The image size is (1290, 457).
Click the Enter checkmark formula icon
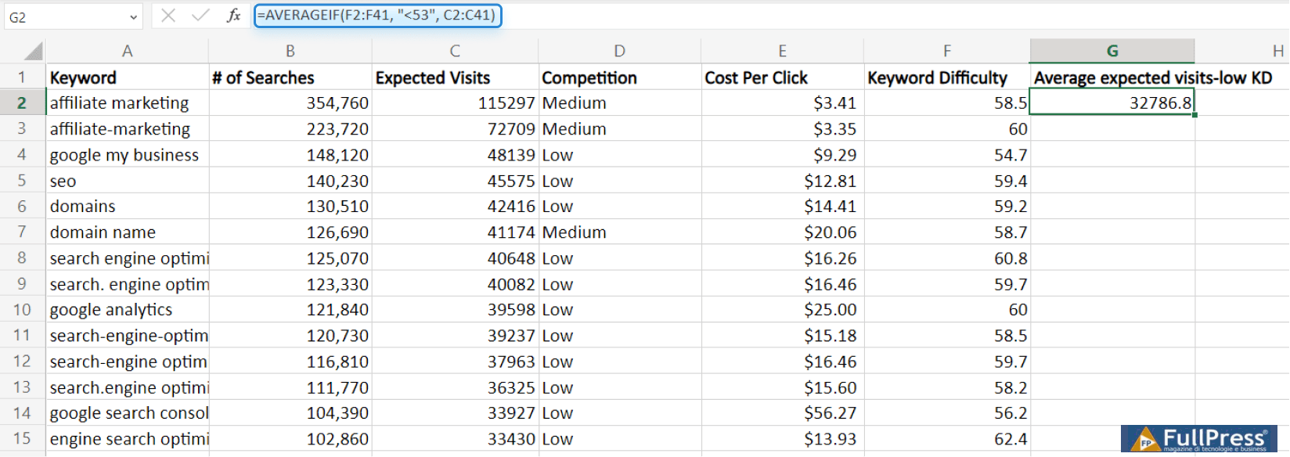click(x=200, y=16)
